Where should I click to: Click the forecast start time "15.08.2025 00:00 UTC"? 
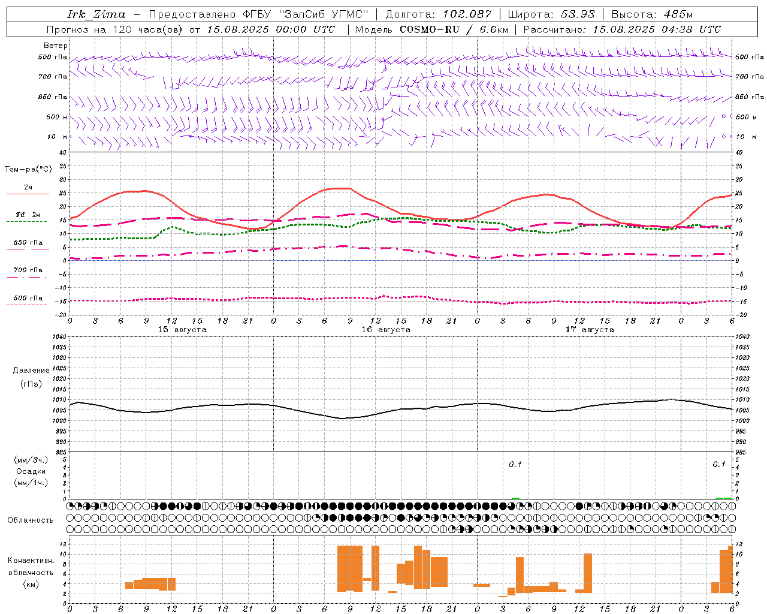271,29
